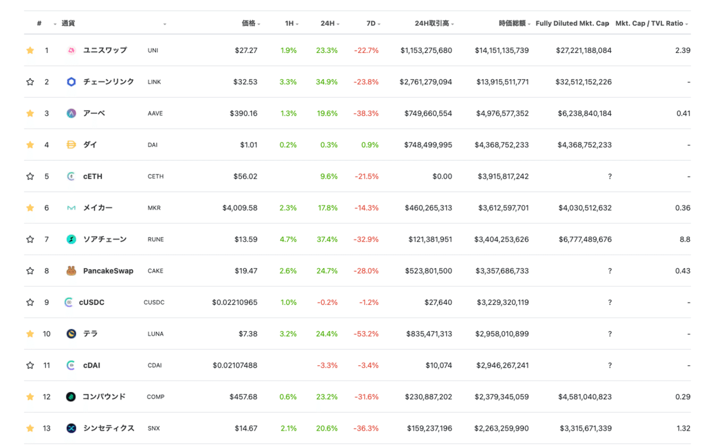Click the Terra (LUNA) coin logo
Viewport: 715px width, 445px height.
pyautogui.click(x=73, y=334)
